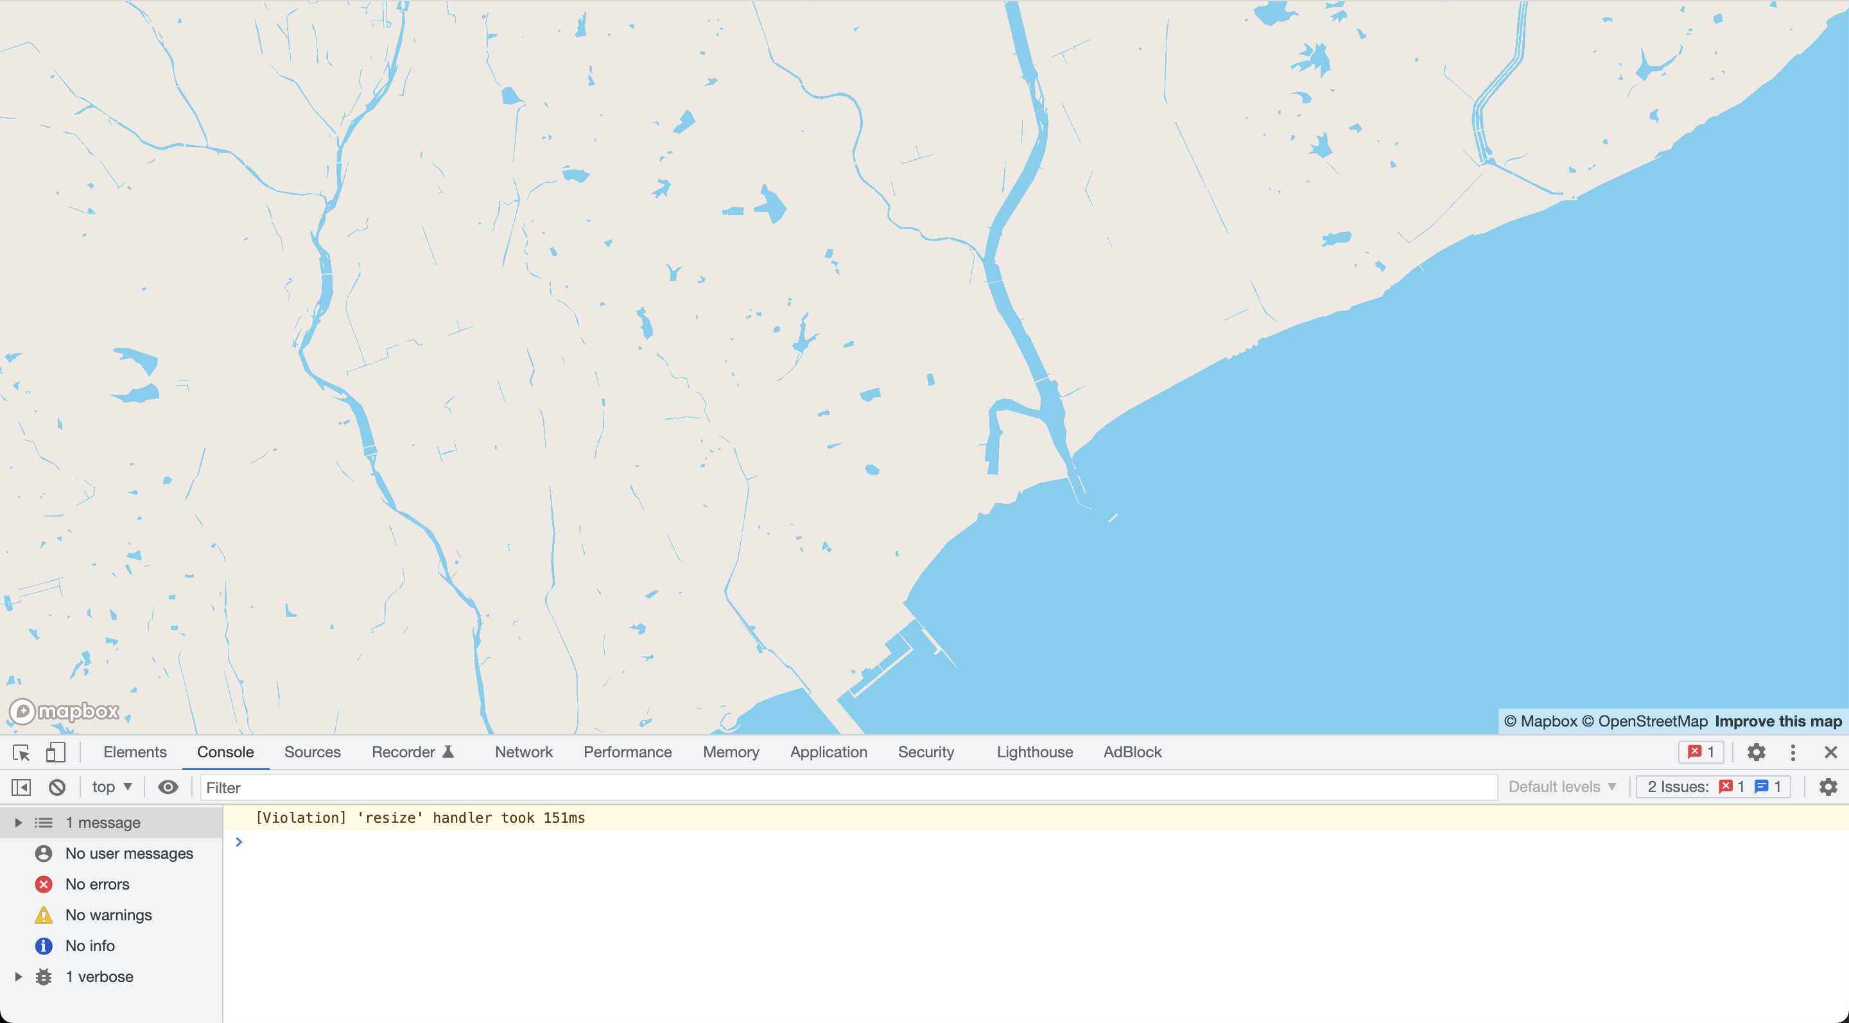Expand the '1 verbose' group
The height and width of the screenshot is (1023, 1849).
coord(19,976)
